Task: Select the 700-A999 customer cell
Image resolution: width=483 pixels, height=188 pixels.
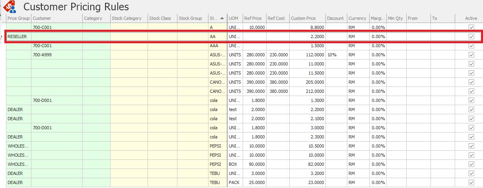Action: [57, 55]
